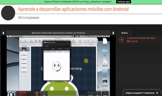Click the Máscara icon in Keynote toolbar
The image size is (162, 96).
pyautogui.click(x=80, y=41)
